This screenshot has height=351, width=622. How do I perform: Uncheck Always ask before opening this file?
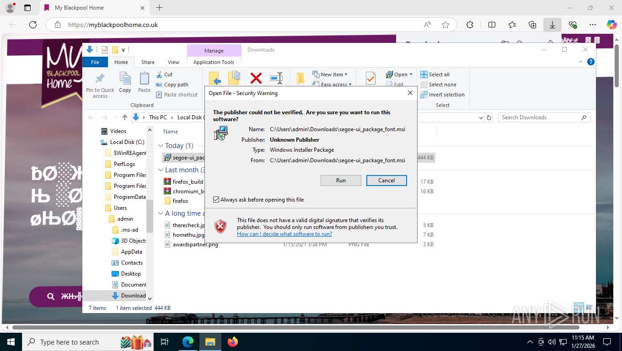[216, 200]
